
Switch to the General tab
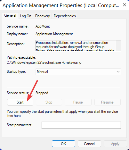pos(10,15)
